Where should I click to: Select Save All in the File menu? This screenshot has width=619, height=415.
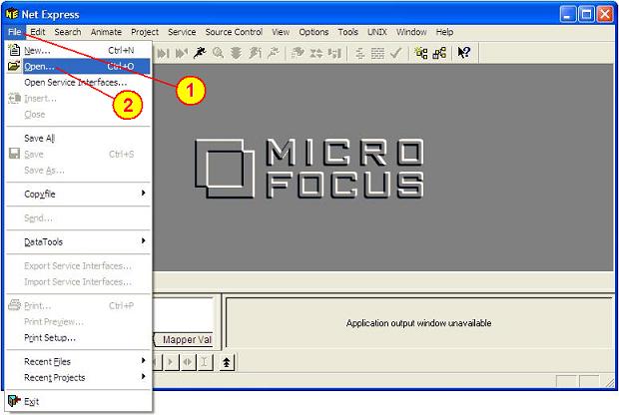pos(78,138)
